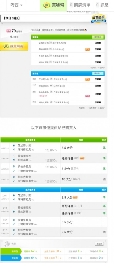Click 國際盤 月勝率 62% cell

point(30,251)
